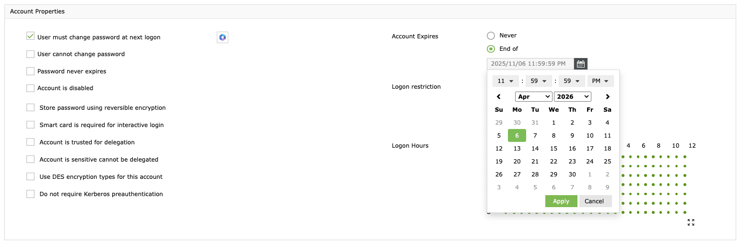This screenshot has width=741, height=245.
Task: Click the account expiry date field
Action: (530, 64)
